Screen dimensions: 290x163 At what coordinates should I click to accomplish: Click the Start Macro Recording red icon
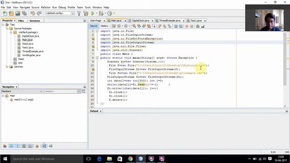tap(187, 26)
